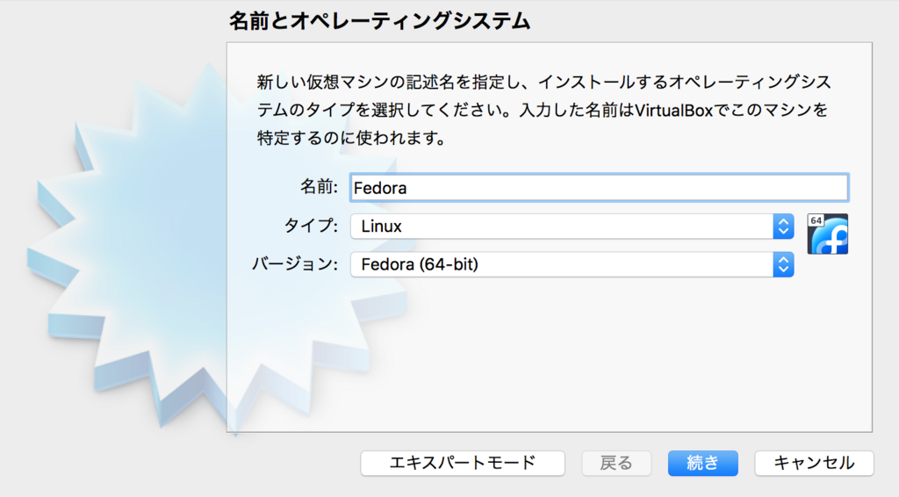Open the Fedora (64-bit) version list
This screenshot has height=497, width=899.
point(562,264)
